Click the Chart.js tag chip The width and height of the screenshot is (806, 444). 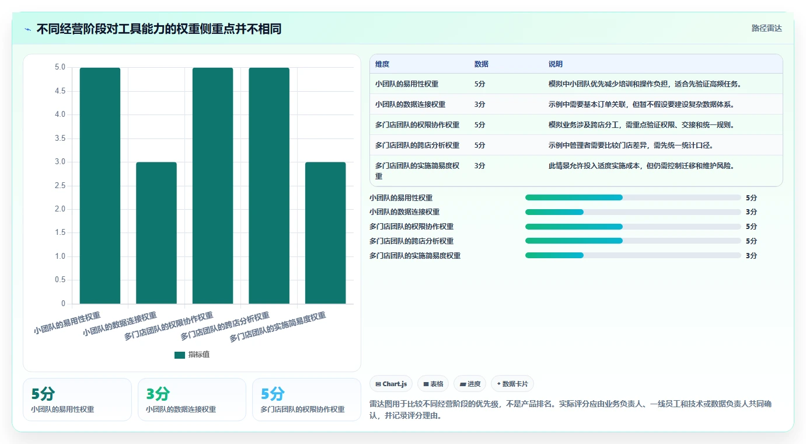(x=391, y=384)
